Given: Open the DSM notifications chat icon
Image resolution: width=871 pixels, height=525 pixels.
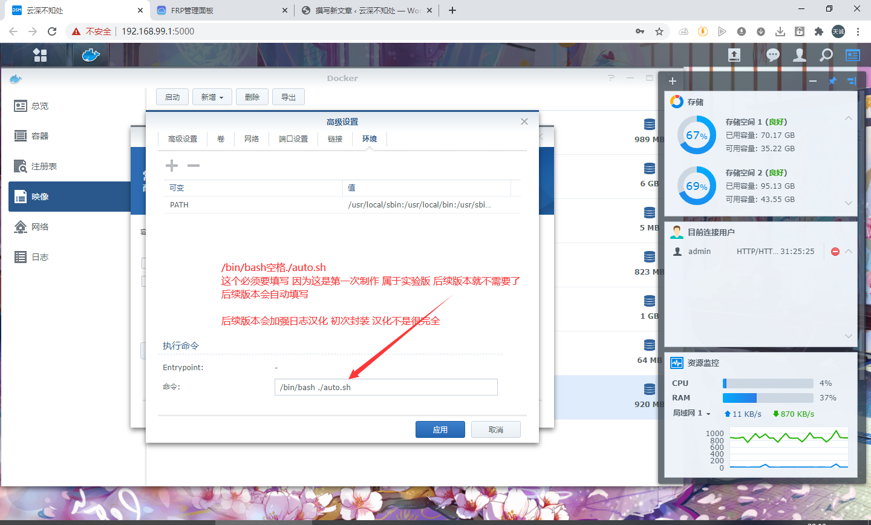Looking at the screenshot, I should pyautogui.click(x=772, y=55).
